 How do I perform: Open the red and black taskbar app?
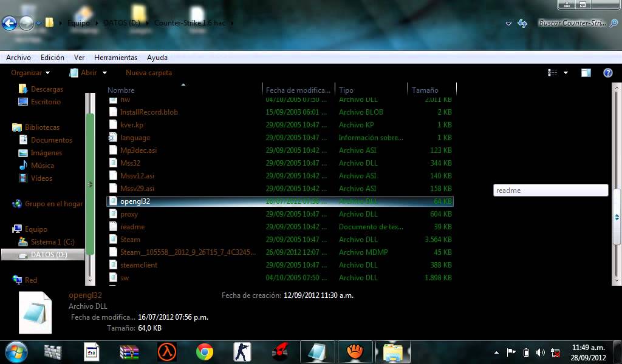coord(280,352)
